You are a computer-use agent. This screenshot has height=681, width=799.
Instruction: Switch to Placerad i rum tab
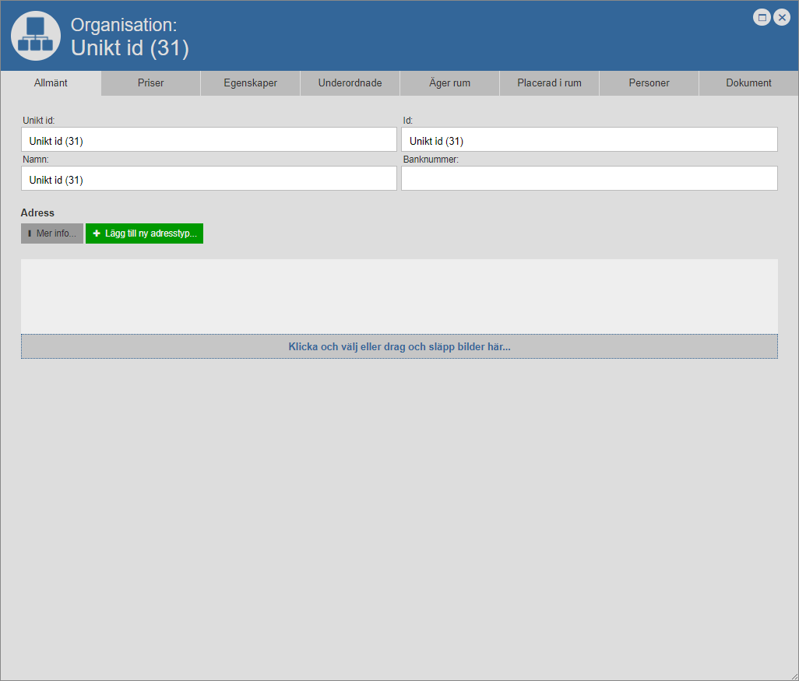[x=549, y=83]
